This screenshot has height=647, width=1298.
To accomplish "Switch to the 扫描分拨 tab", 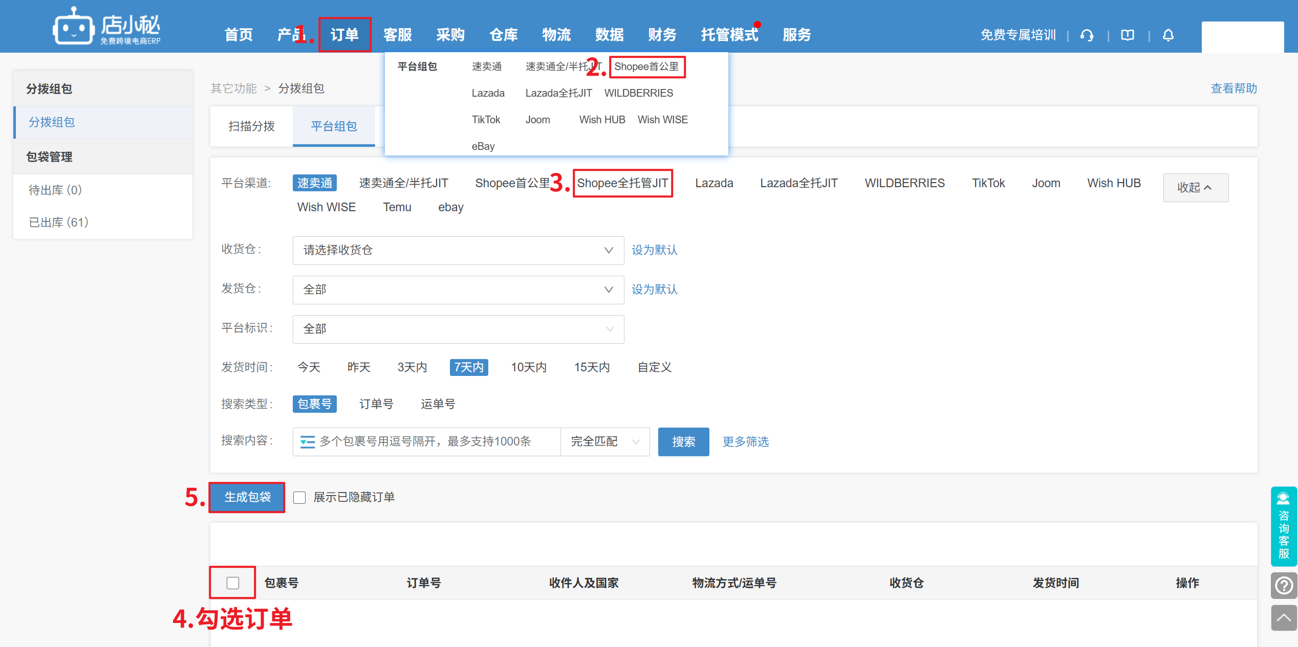I will pyautogui.click(x=251, y=126).
